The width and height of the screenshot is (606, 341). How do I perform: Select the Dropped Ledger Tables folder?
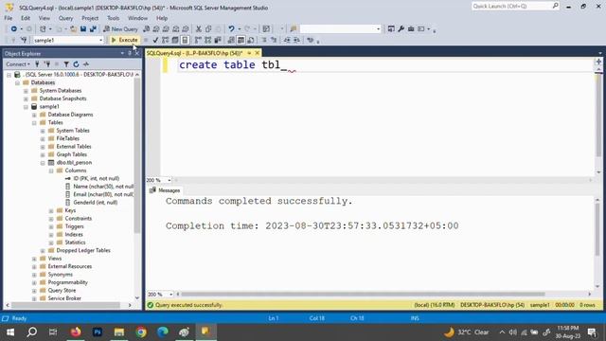tap(83, 250)
